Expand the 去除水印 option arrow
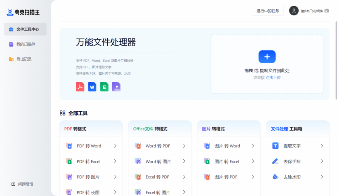This screenshot has height=196, width=338. (x=322, y=177)
